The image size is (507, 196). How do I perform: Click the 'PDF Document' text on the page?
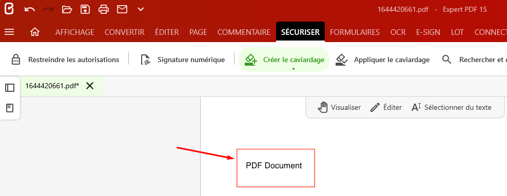point(274,166)
